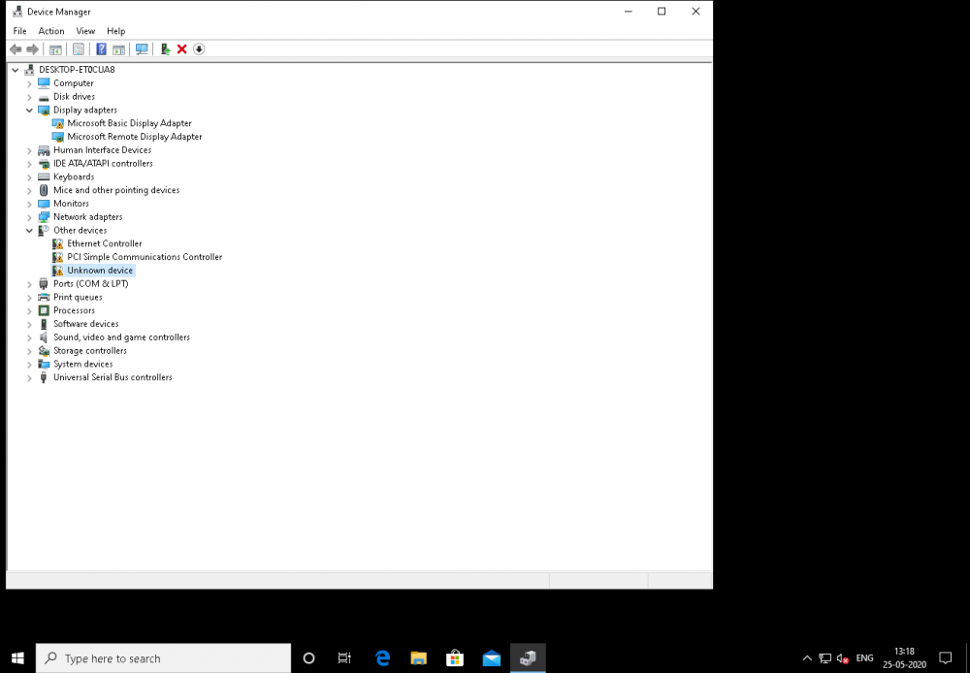This screenshot has width=970, height=673.
Task: Open Task View on the taskbar
Action: pyautogui.click(x=344, y=658)
